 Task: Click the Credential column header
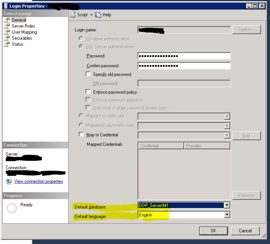click(x=161, y=146)
